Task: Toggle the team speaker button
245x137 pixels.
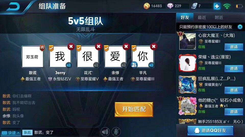Action: [105, 132]
